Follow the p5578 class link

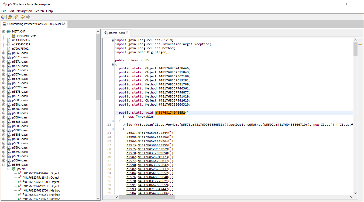(x=186, y=125)
